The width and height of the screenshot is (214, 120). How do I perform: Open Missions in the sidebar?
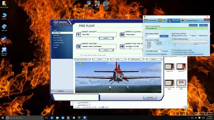click(56, 35)
